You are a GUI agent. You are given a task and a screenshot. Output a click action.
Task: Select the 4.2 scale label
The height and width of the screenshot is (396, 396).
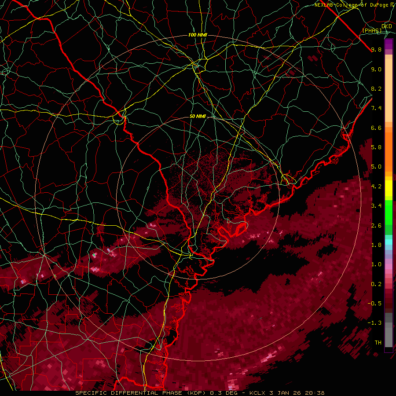coord(376,187)
